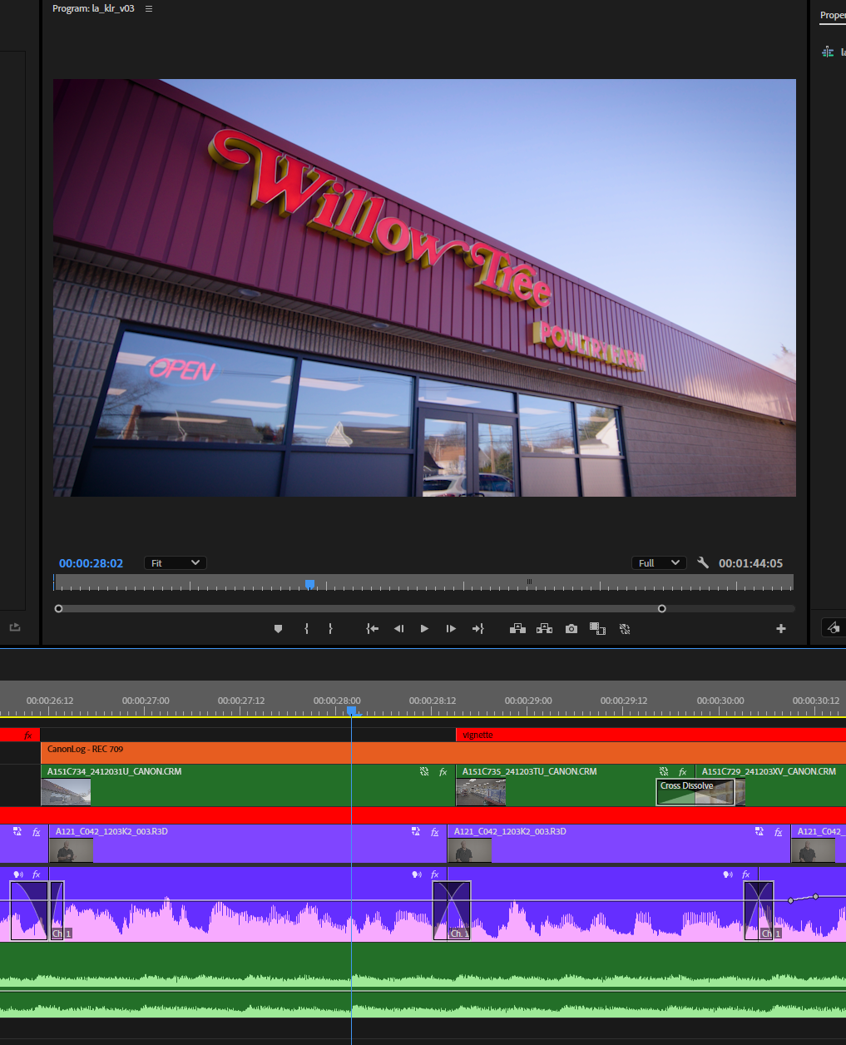Click the Properties panel tab
The height and width of the screenshot is (1045, 846).
(833, 15)
